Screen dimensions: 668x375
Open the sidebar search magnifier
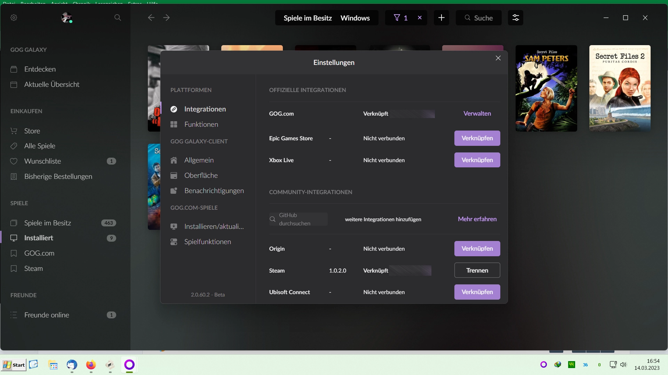118,18
